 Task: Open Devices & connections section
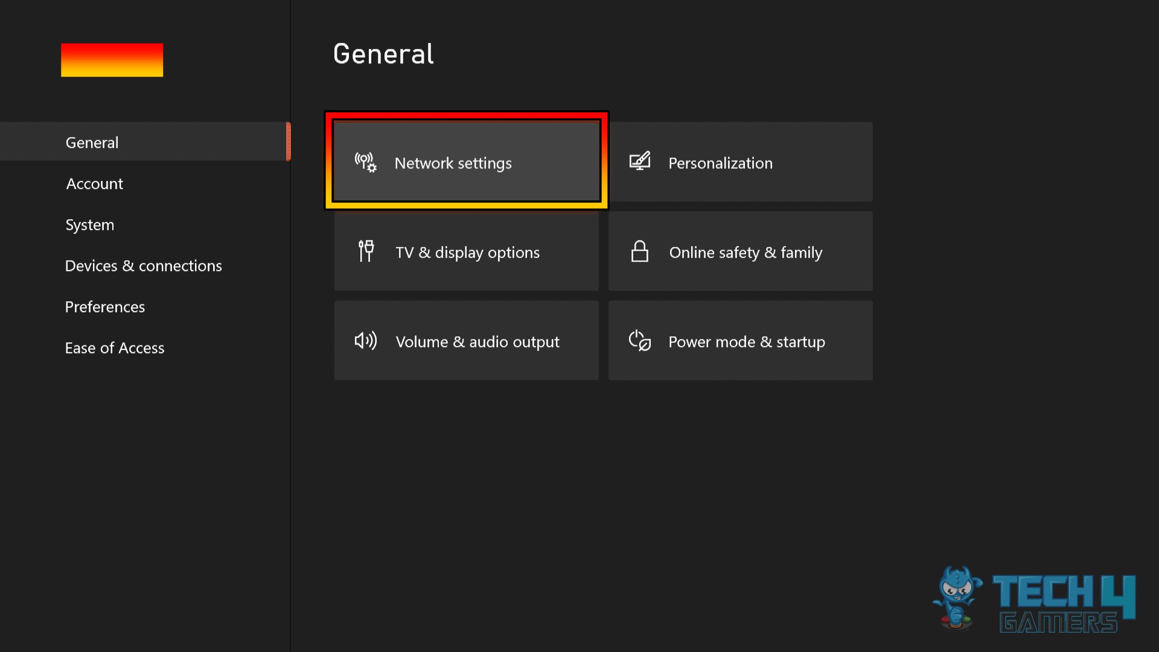click(x=144, y=266)
